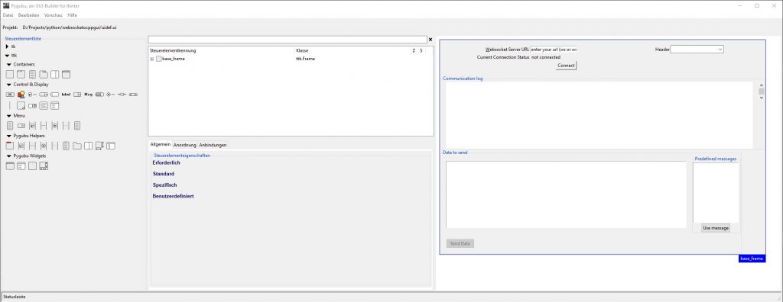Switch to the Anordnung tab

click(185, 145)
